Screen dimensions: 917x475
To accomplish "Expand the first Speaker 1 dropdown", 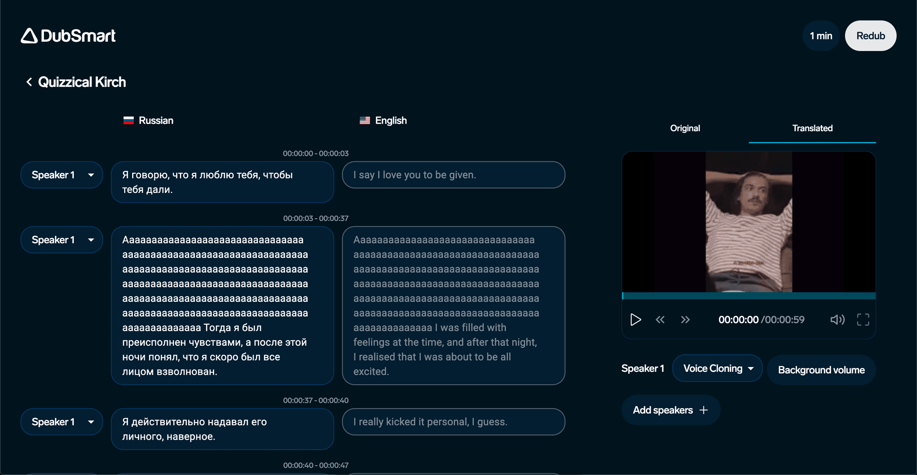I will [61, 175].
